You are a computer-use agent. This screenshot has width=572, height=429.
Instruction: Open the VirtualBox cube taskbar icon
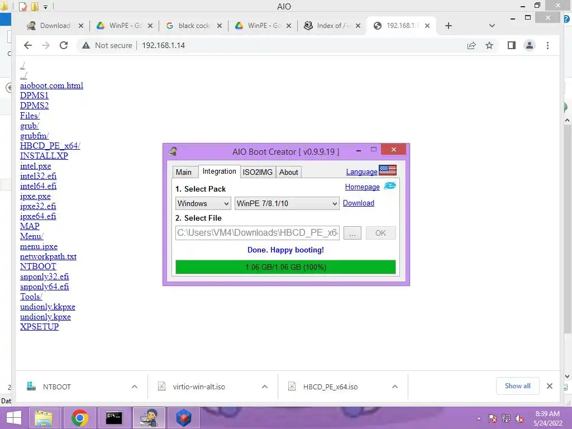[x=183, y=418]
